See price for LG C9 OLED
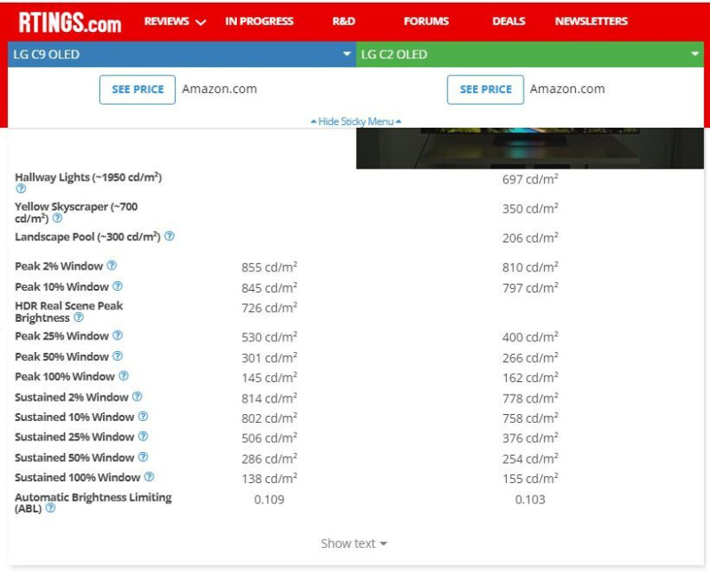 coord(138,90)
